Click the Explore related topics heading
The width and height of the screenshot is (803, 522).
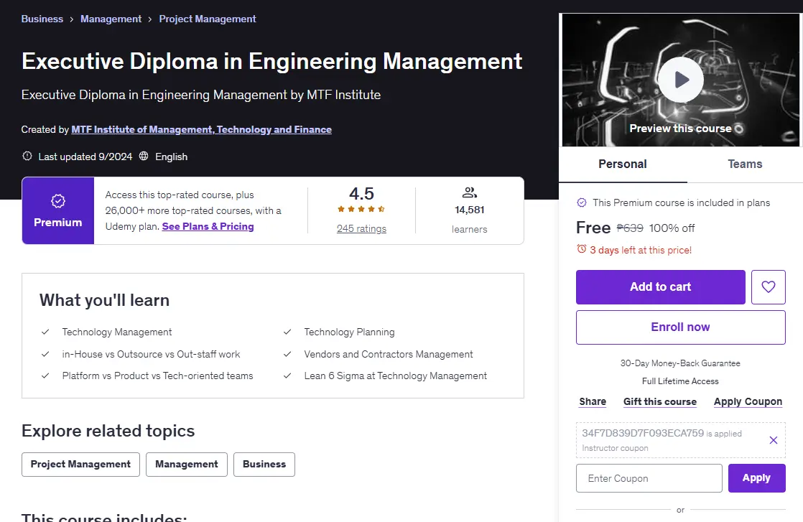(108, 431)
